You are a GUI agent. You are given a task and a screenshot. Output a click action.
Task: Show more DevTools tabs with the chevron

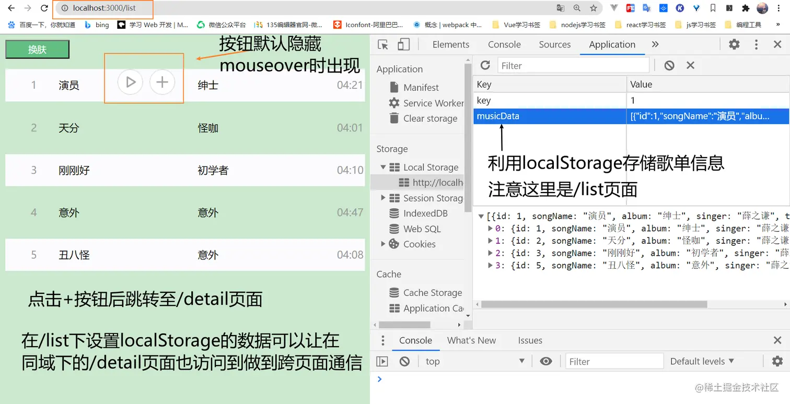pos(655,45)
